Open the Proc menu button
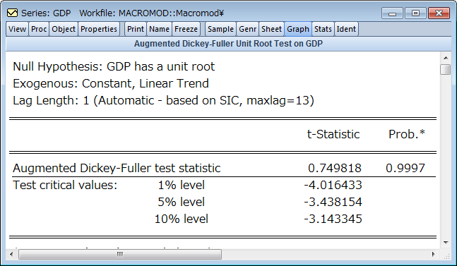This screenshot has height=266, width=457. (x=39, y=29)
